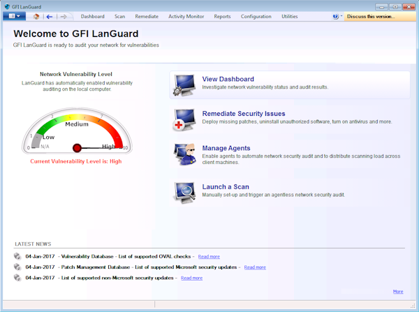The image size is (419, 312).
Task: Read more about Microsoft security updates
Action: click(x=255, y=267)
